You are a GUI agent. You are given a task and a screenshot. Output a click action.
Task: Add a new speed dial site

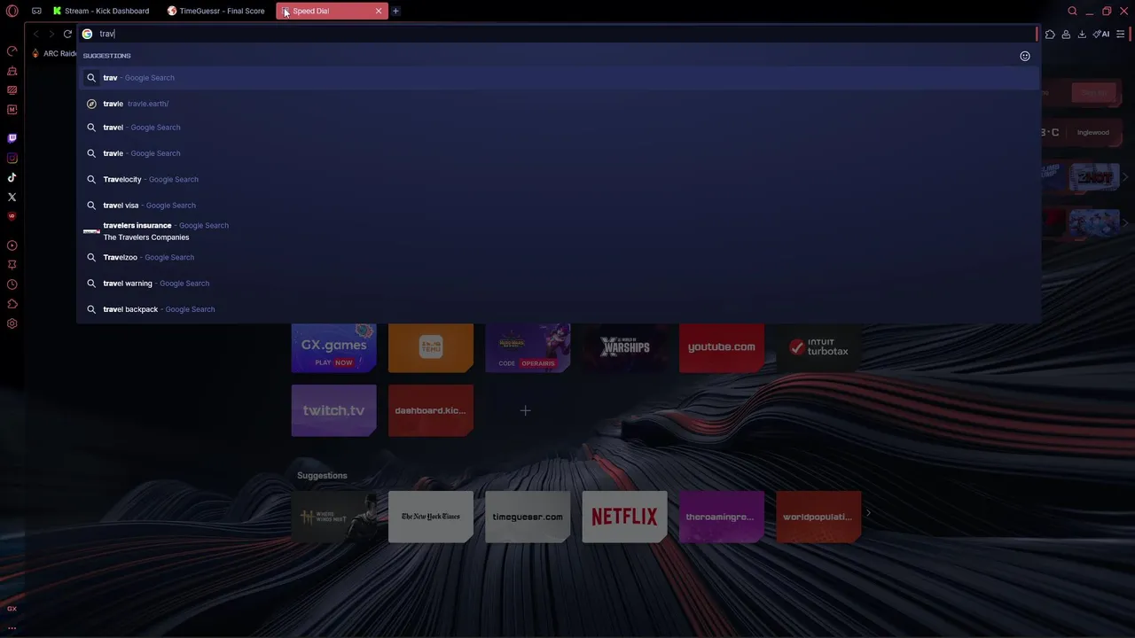pos(525,410)
